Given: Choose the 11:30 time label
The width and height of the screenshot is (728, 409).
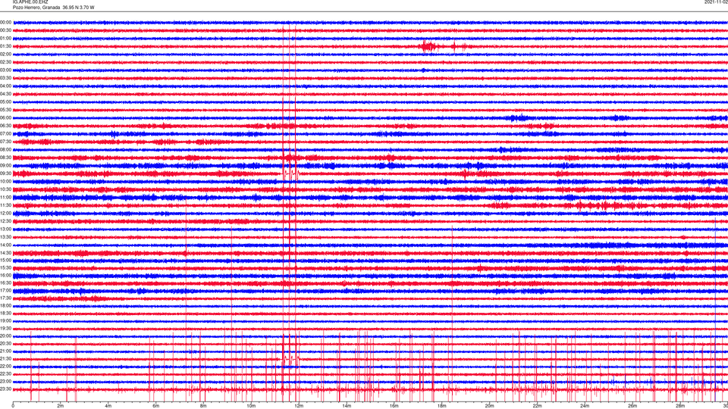Looking at the screenshot, I should pyautogui.click(x=6, y=205).
